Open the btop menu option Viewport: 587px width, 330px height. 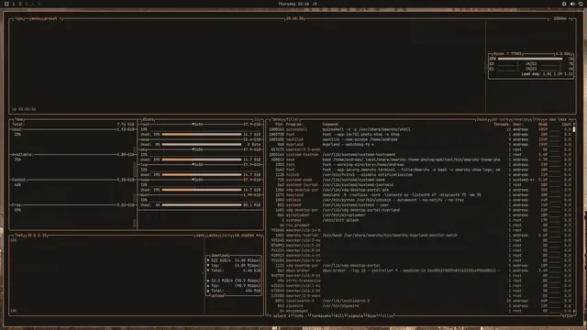pyautogui.click(x=36, y=18)
